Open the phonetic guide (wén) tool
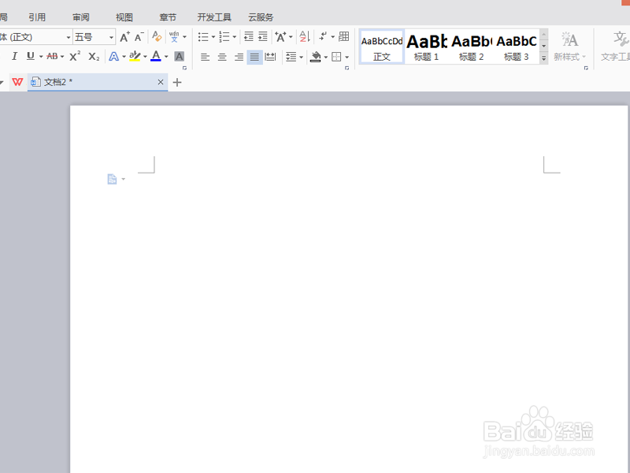Viewport: 630px width, 473px height. tap(174, 36)
